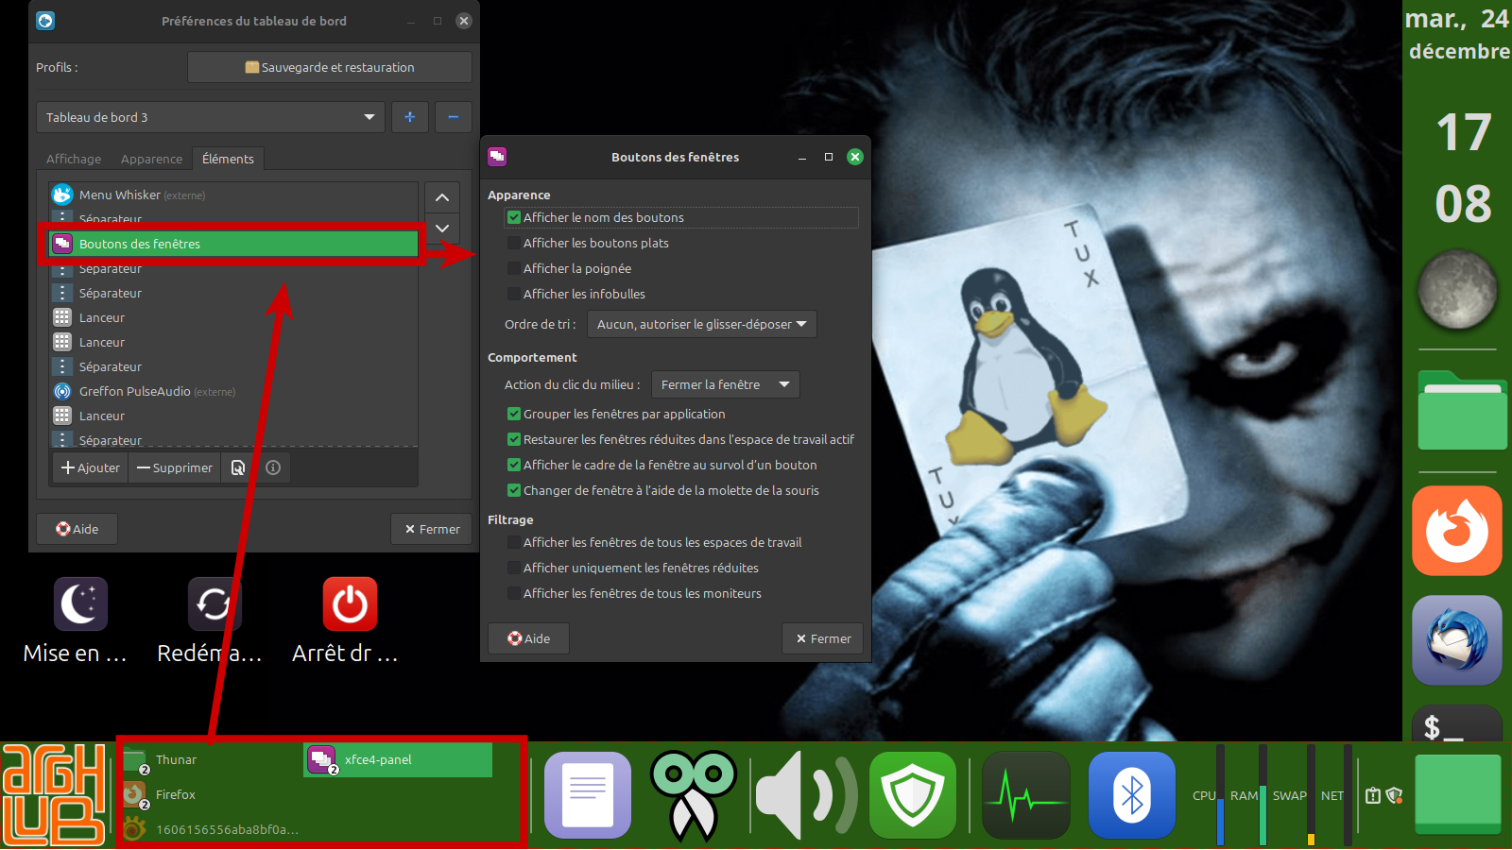
Task: Open the green shield launcher on the panel
Action: (913, 795)
